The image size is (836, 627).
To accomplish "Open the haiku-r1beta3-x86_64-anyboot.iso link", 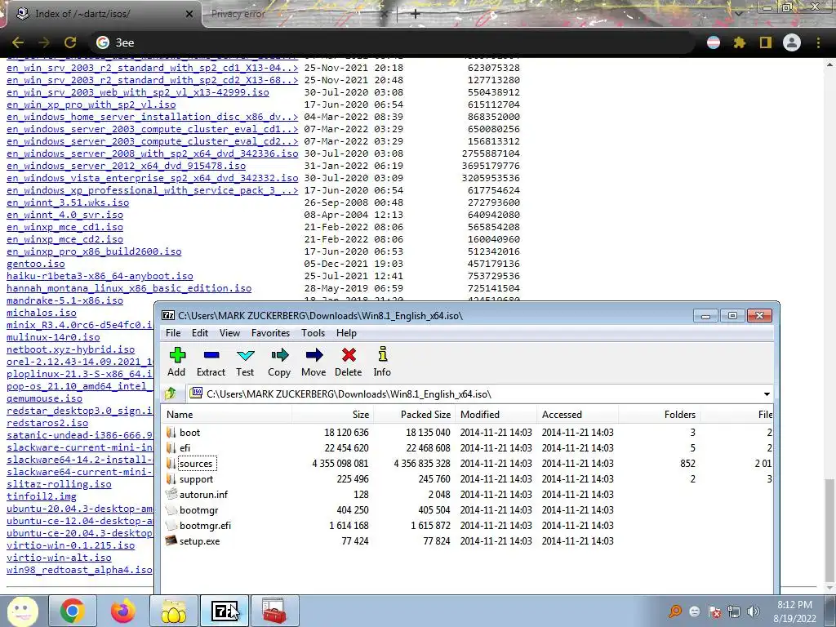I will click(x=100, y=276).
